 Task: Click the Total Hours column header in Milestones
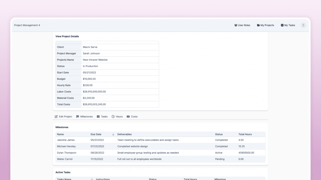click(x=245, y=134)
